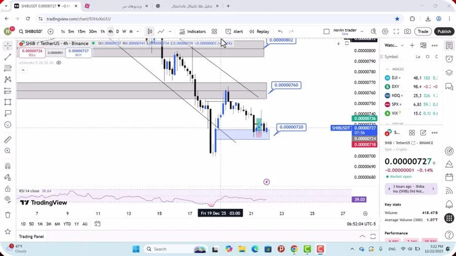Select the trend line drawing tool
The image size is (456, 256).
(8, 57)
